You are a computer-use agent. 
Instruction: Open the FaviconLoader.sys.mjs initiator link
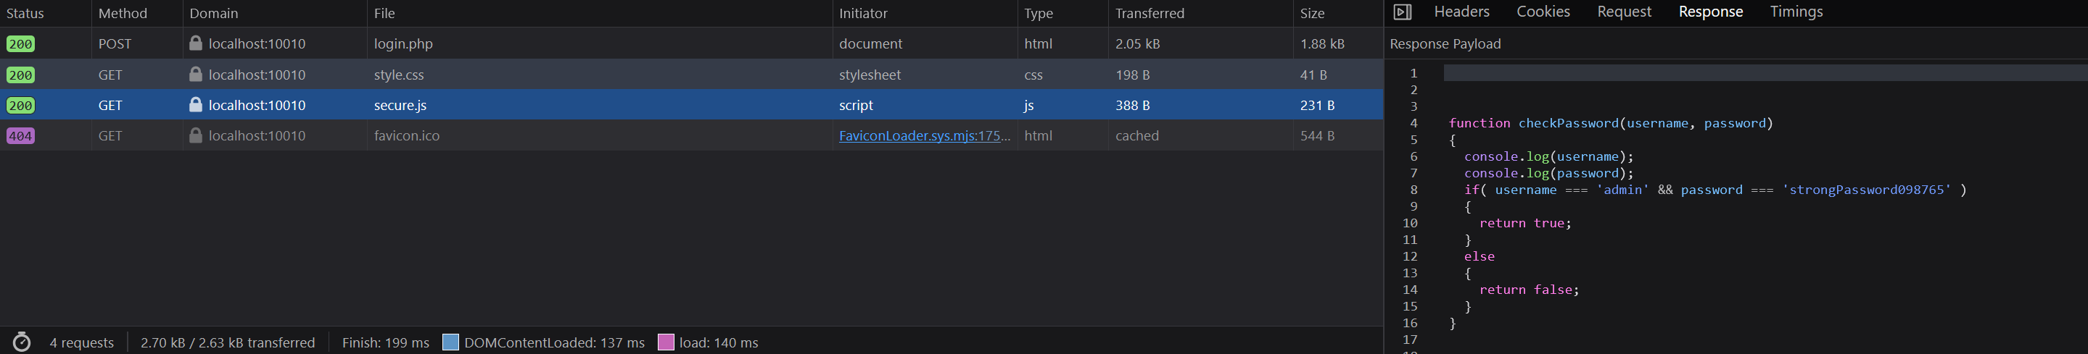[924, 135]
